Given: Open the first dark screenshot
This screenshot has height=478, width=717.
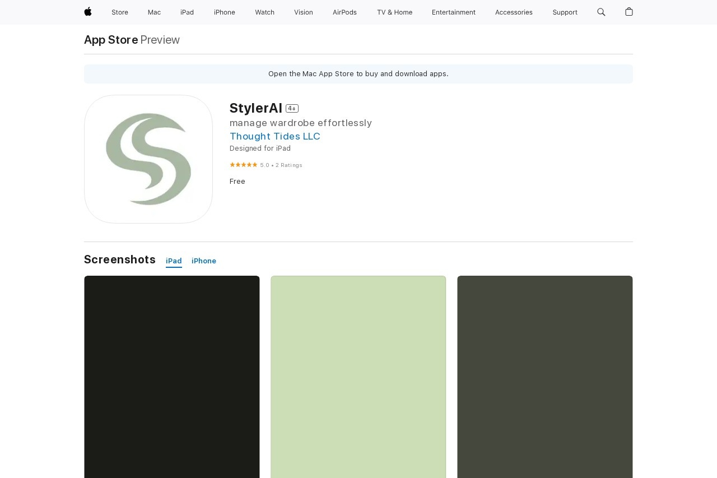Looking at the screenshot, I should 172,377.
